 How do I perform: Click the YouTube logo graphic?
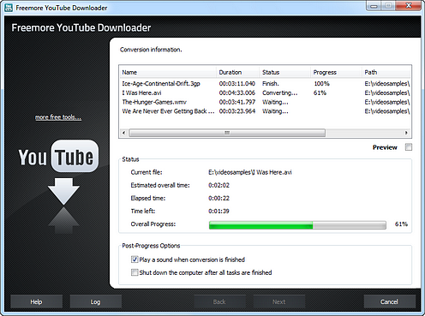tap(58, 157)
